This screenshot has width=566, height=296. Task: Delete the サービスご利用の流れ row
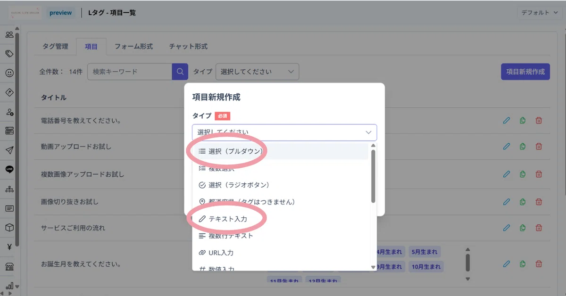click(539, 228)
